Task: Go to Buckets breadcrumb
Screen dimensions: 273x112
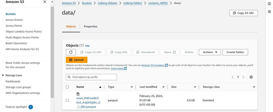Action: click(87, 3)
